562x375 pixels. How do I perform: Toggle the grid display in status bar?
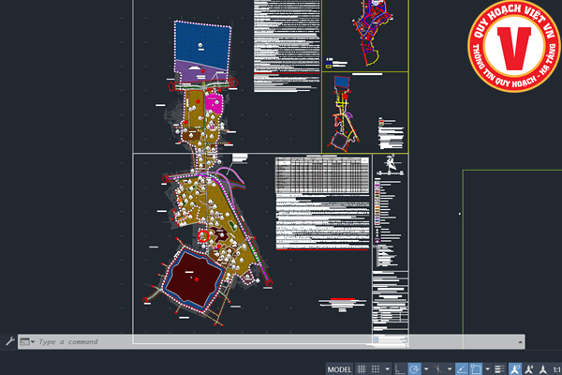click(x=362, y=369)
